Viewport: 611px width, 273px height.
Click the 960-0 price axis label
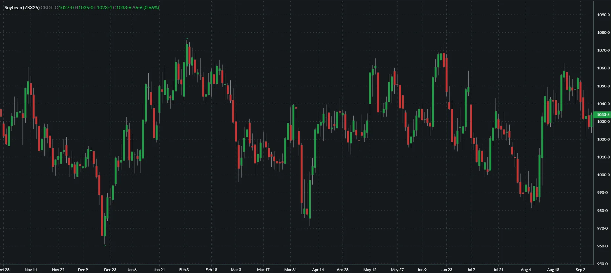(x=603, y=246)
